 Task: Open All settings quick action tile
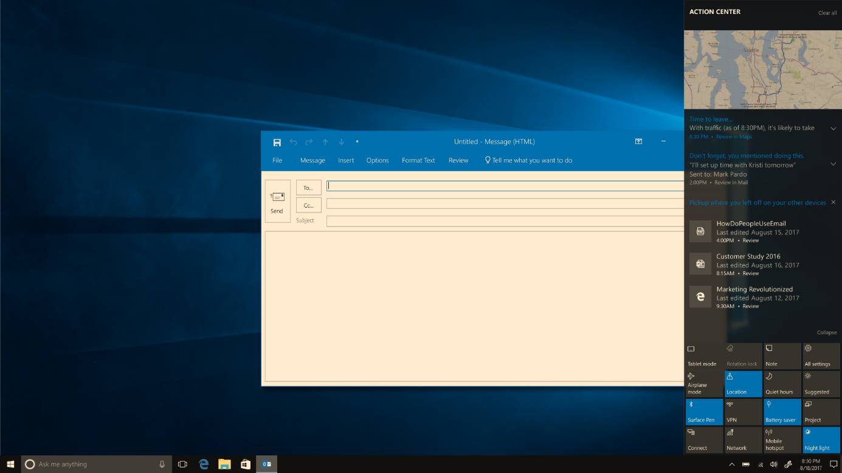pos(821,356)
